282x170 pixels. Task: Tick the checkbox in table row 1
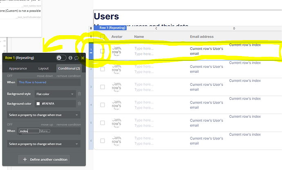[x=103, y=51]
